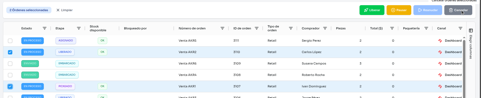Open the Estado column filter

point(45,28)
